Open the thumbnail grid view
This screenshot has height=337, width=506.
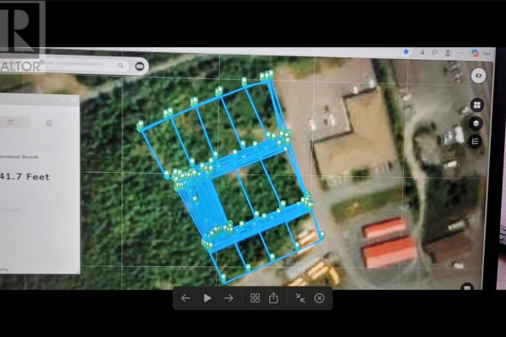point(255,298)
